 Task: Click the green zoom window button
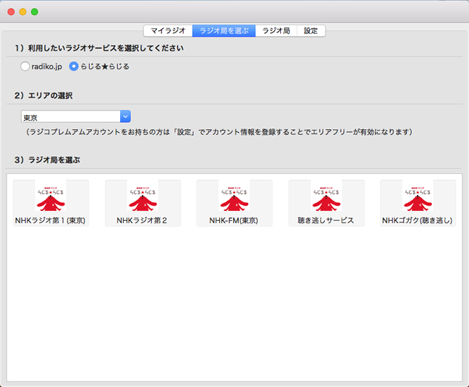pos(35,12)
